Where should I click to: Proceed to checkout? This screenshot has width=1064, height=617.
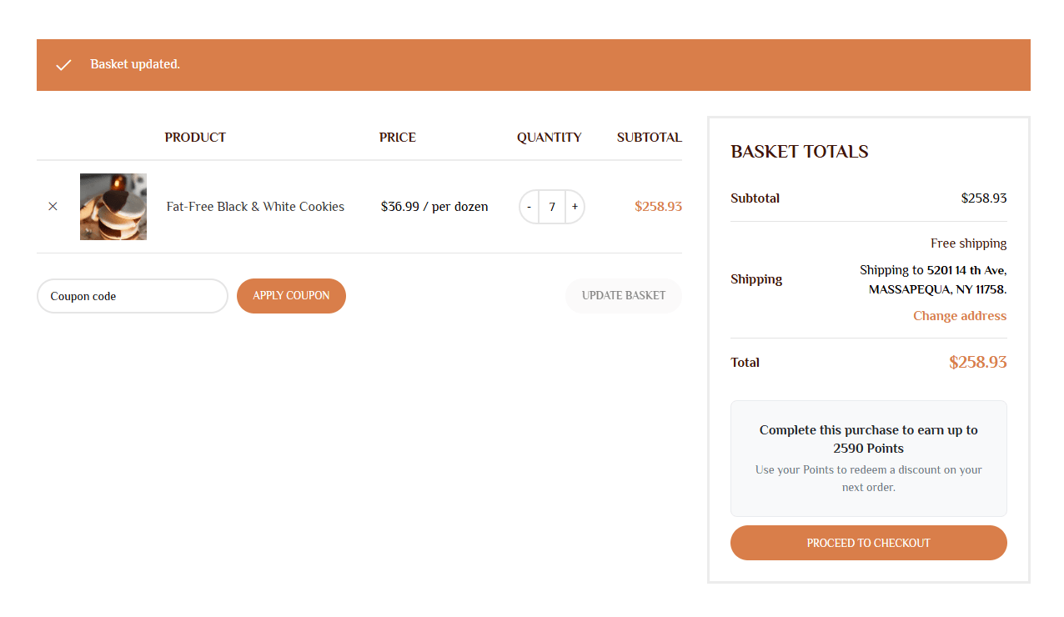(868, 543)
